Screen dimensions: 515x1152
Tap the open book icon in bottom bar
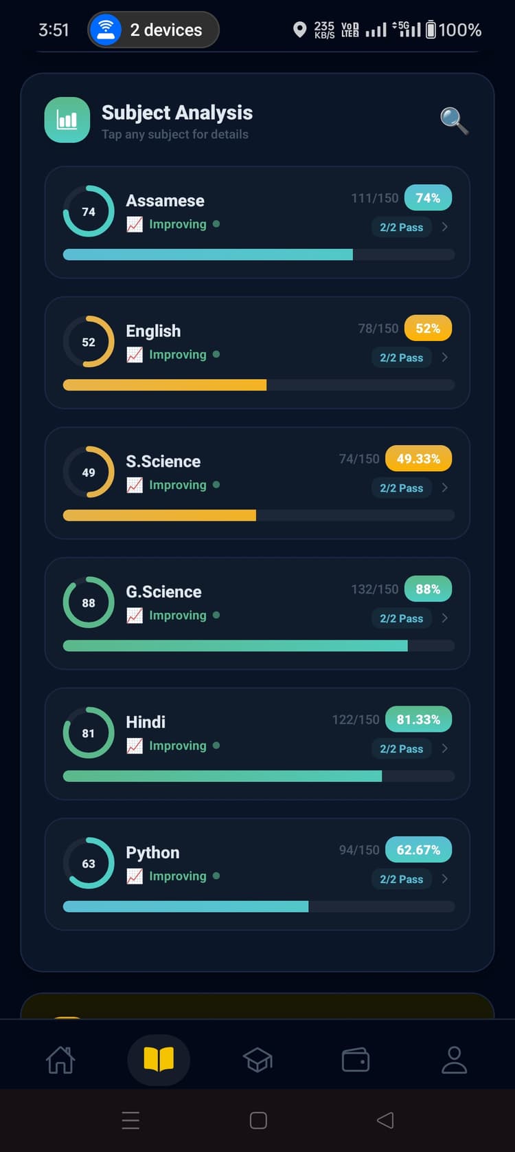[159, 1060]
